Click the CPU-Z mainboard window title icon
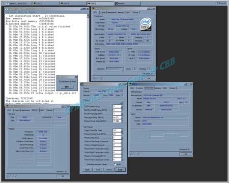The width and height of the screenshot is (229, 183). 130,84
